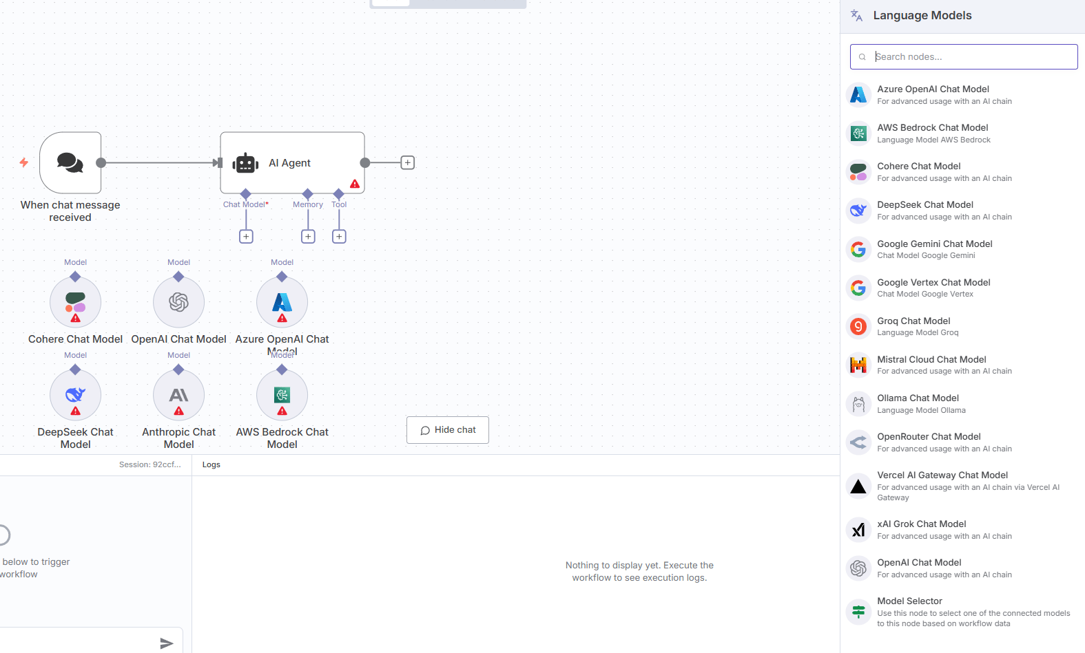Click 'When chat message received' node label

pyautogui.click(x=70, y=211)
